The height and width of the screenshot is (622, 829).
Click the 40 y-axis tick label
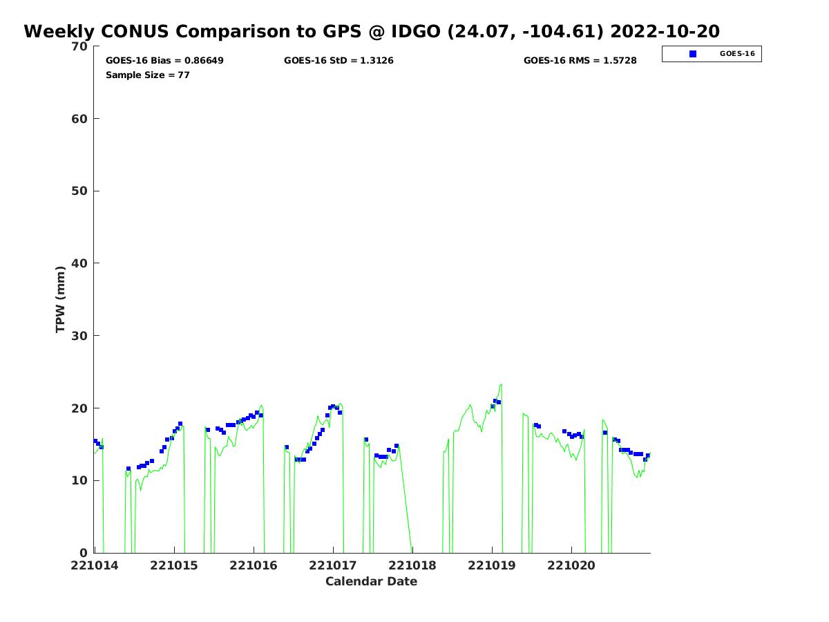click(x=80, y=263)
